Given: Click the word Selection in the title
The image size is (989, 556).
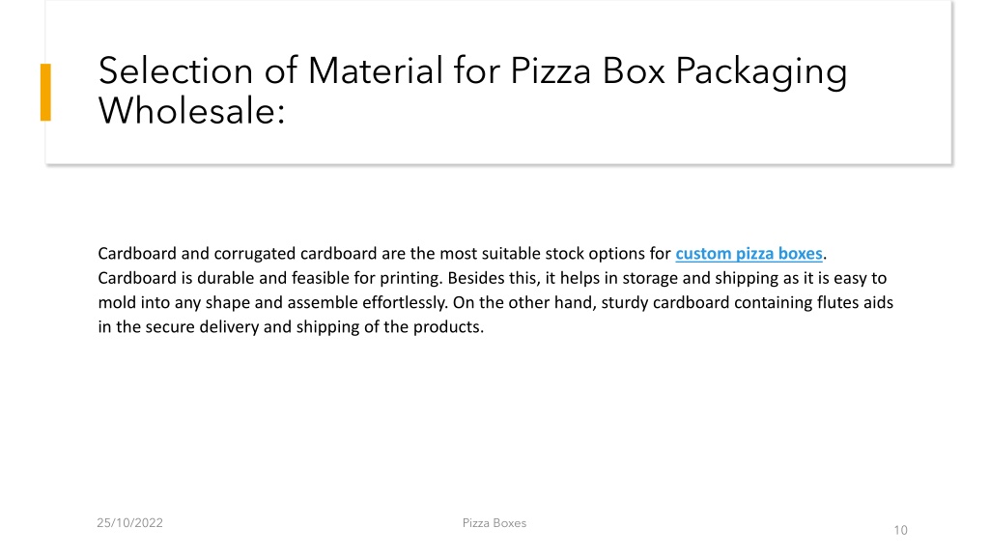Looking at the screenshot, I should tap(176, 69).
